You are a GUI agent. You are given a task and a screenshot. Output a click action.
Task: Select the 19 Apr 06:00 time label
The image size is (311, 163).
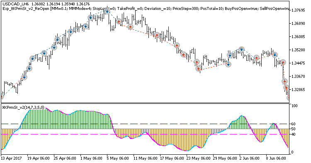pos(39,158)
